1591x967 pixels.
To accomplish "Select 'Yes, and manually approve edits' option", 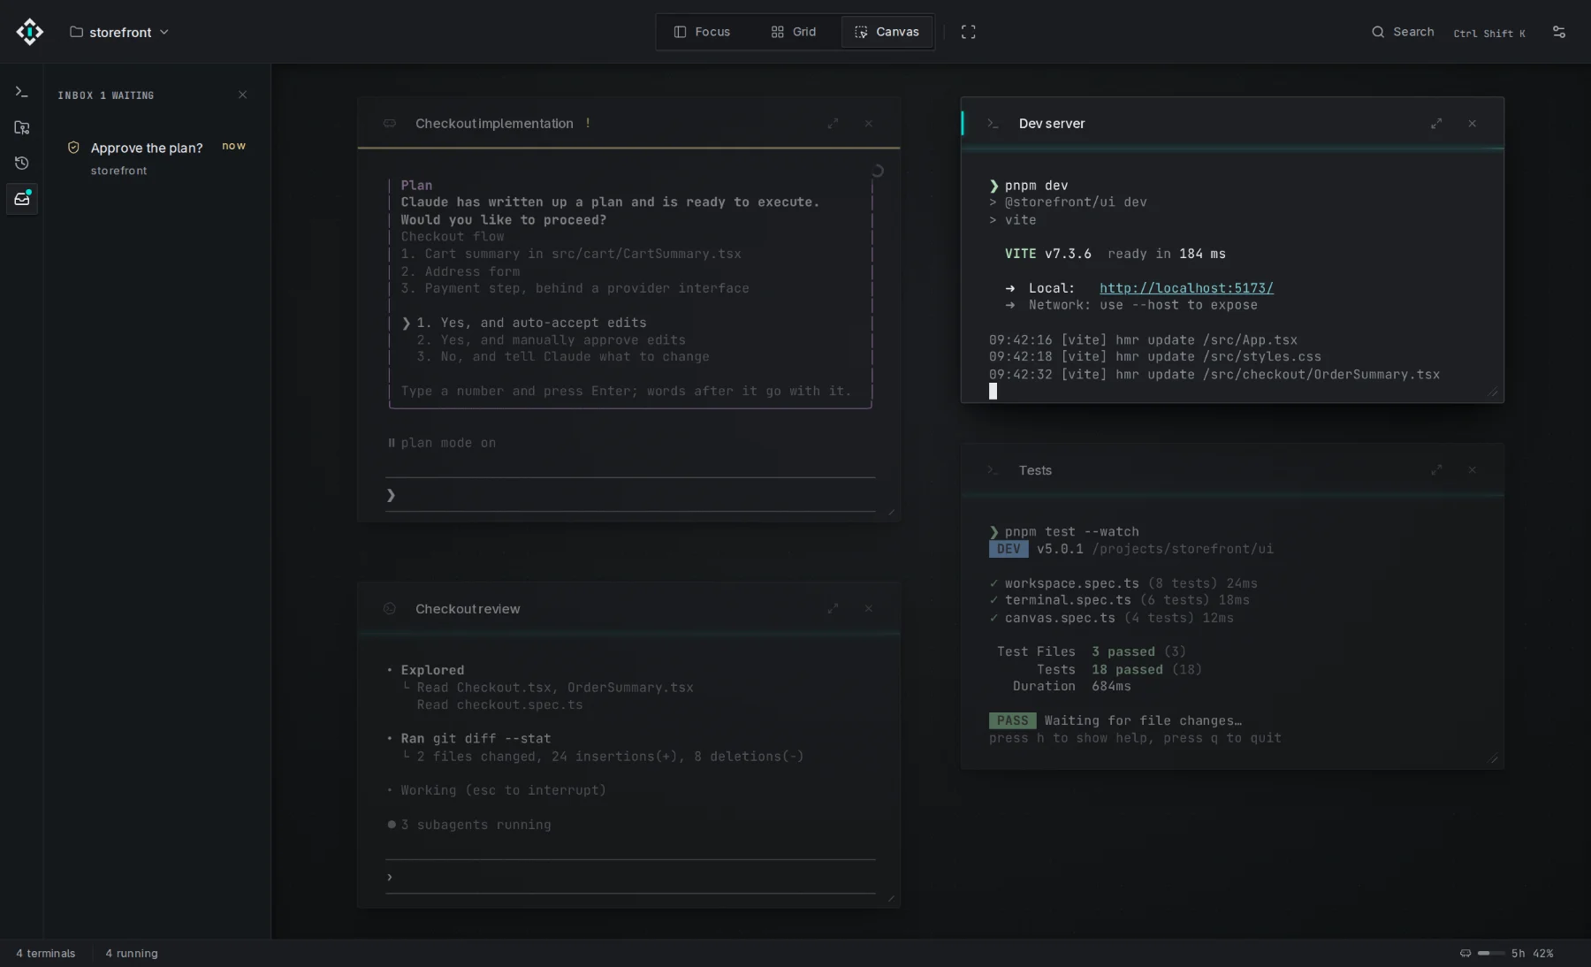I will (x=551, y=339).
